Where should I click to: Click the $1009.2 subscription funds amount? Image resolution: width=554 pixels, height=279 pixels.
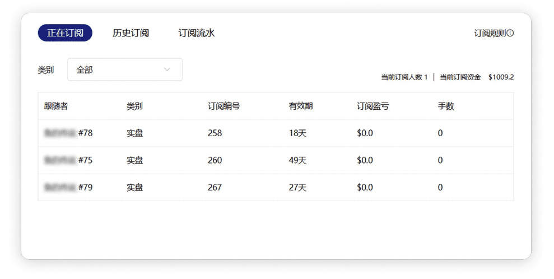[501, 77]
